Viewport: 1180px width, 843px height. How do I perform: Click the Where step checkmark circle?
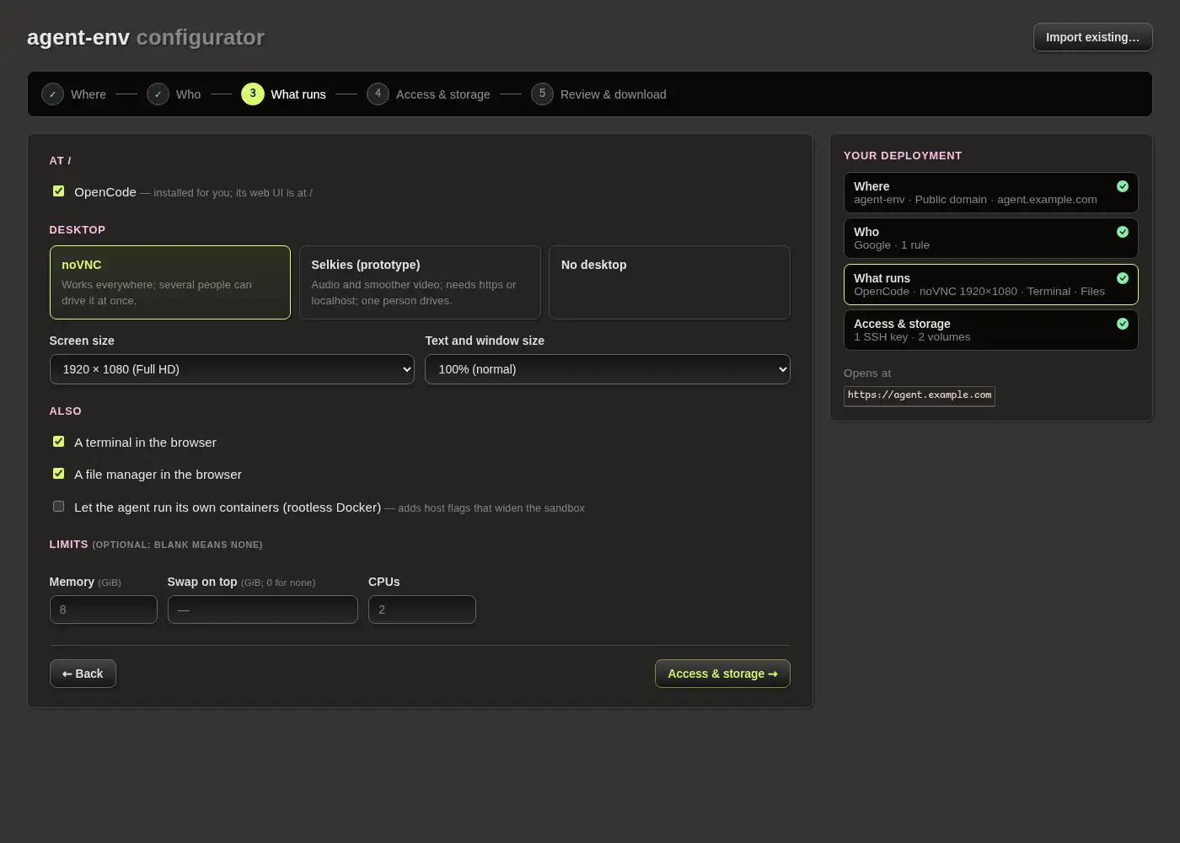point(52,94)
